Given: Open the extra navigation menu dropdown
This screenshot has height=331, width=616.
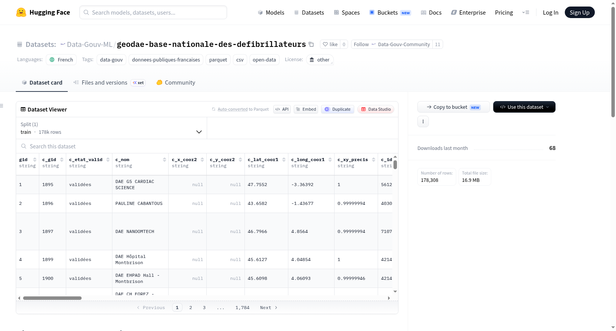Looking at the screenshot, I should (x=526, y=13).
